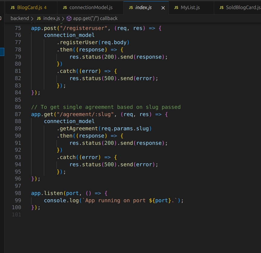Click the JS icon on BlogCard.js tab

coord(12,8)
